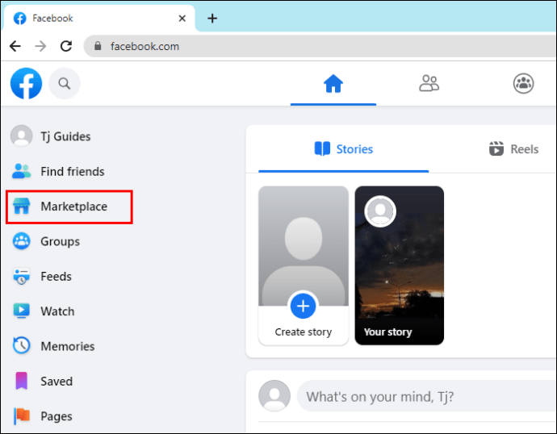Screen dimensions: 557x434
Task: Click the Reels clapper icon
Action: [496, 148]
